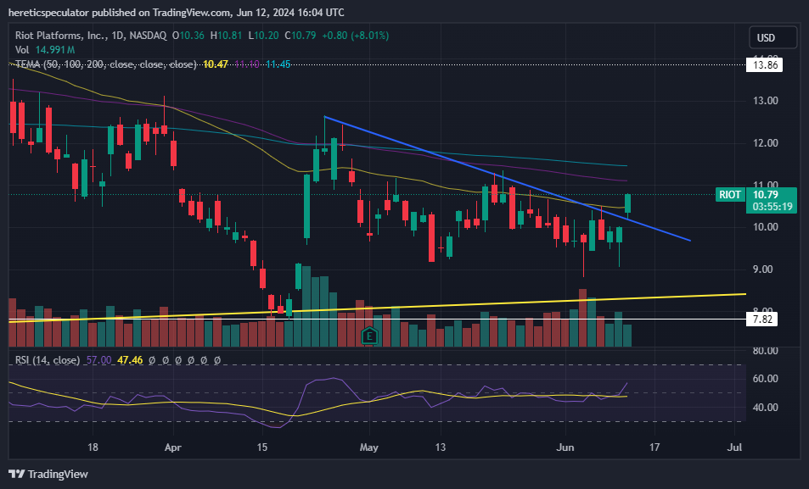This screenshot has width=809, height=489.
Task: Click TEMA value 11.45 in cyan
Action: tap(278, 64)
